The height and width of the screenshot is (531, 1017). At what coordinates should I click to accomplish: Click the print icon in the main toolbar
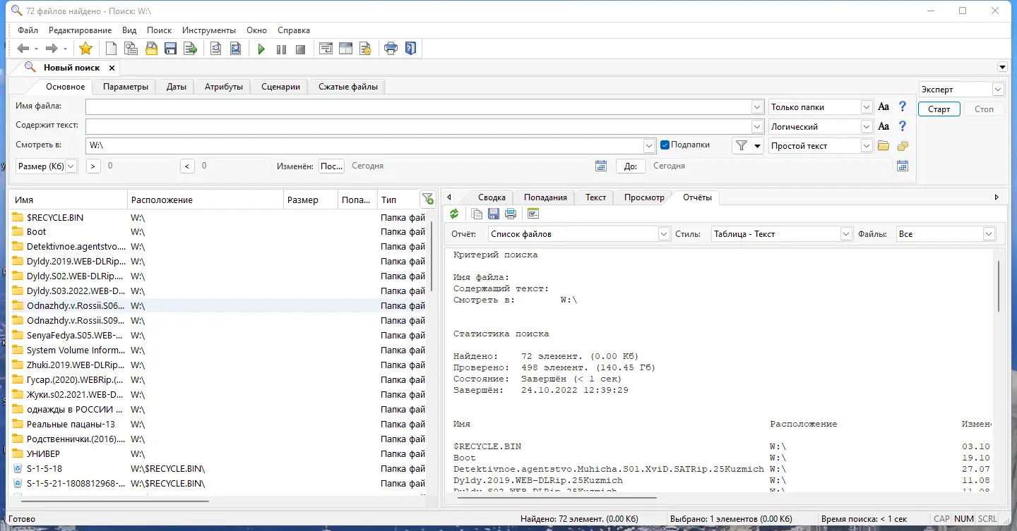[391, 49]
